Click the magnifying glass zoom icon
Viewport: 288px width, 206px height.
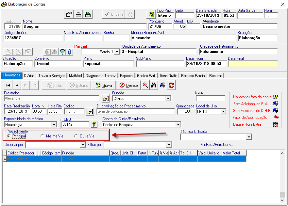tap(145, 85)
